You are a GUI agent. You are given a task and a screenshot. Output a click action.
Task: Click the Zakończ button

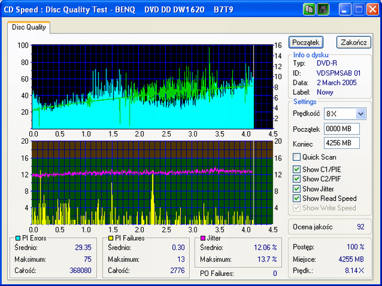pyautogui.click(x=354, y=42)
